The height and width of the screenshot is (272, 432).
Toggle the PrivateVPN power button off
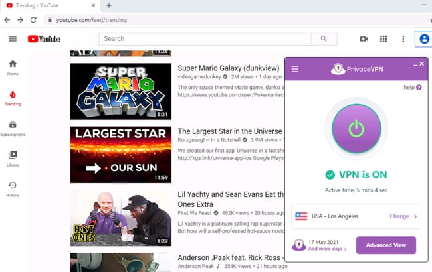[x=356, y=129]
